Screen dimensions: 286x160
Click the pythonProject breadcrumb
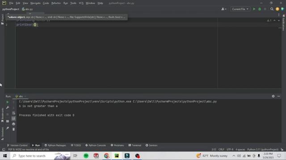tap(11, 9)
